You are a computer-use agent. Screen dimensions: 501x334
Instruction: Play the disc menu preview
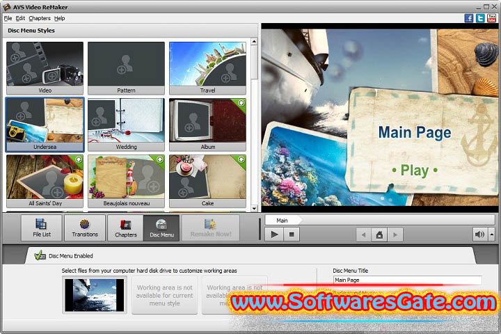coord(274,234)
